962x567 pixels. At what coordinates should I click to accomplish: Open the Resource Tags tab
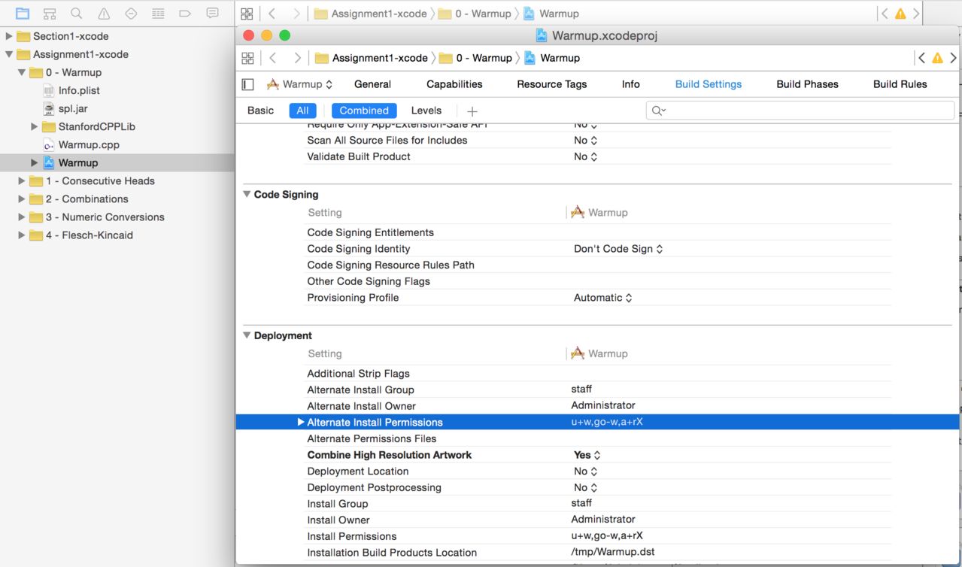point(552,84)
